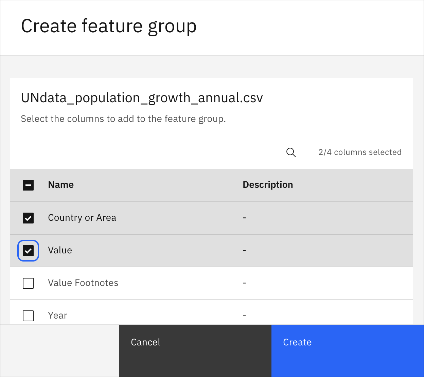This screenshot has width=424, height=377.
Task: Check the Year column checkbox
Action: (28, 316)
